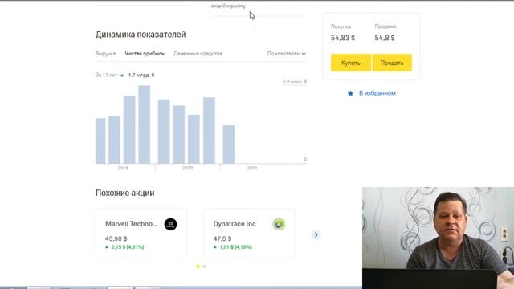Click the tallest bar in the profit chart
This screenshot has height=289, width=514.
pyautogui.click(x=145, y=124)
